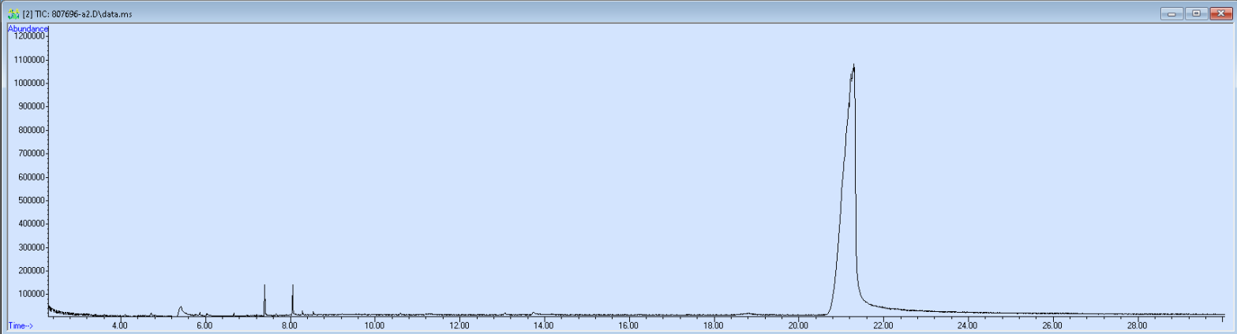Click the x-axis time label 6.00
The height and width of the screenshot is (334, 1237).
204,325
